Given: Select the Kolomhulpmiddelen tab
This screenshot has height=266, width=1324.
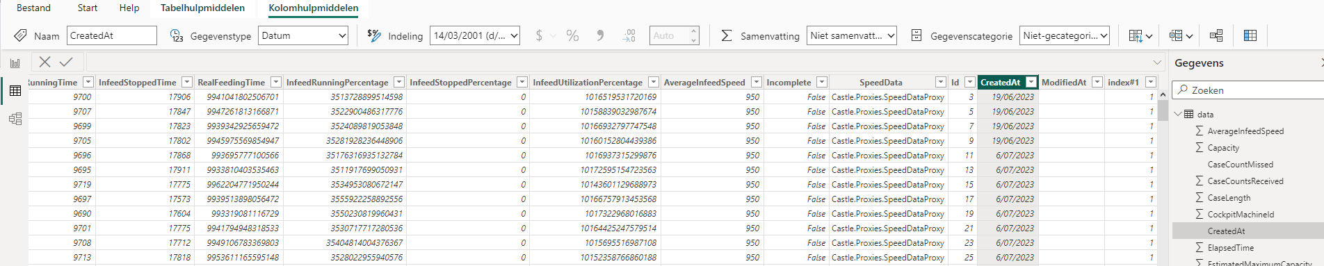Looking at the screenshot, I should (x=314, y=8).
